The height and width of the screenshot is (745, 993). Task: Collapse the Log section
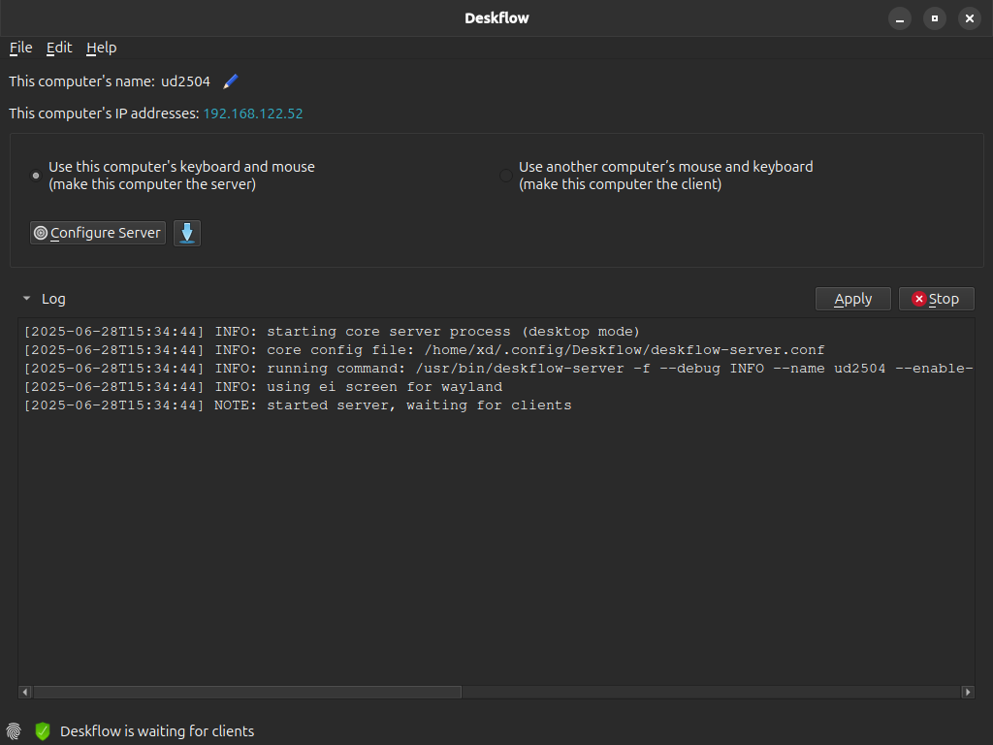(x=26, y=299)
